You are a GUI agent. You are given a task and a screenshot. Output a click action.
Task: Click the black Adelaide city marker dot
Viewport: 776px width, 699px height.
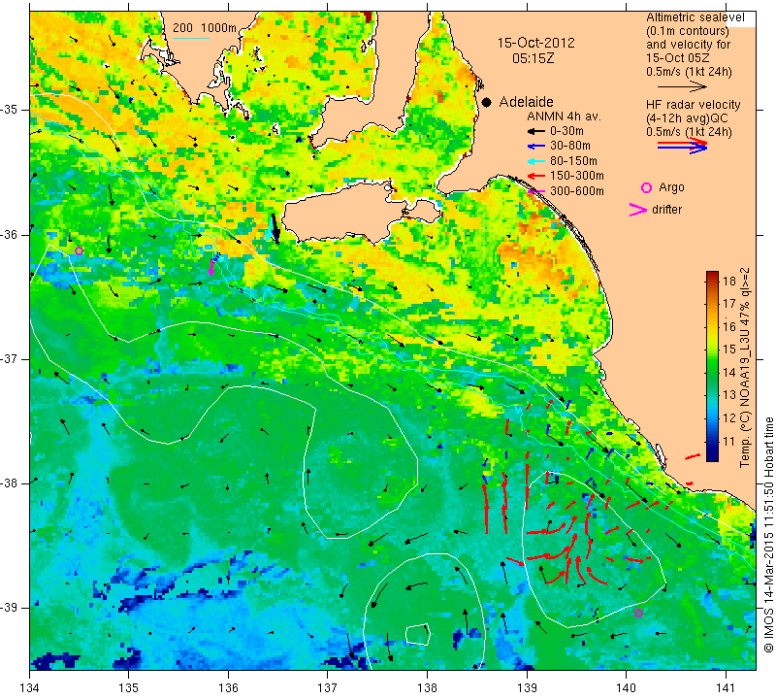(x=487, y=102)
